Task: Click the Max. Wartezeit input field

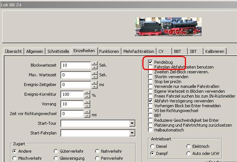Action: pos(75,75)
